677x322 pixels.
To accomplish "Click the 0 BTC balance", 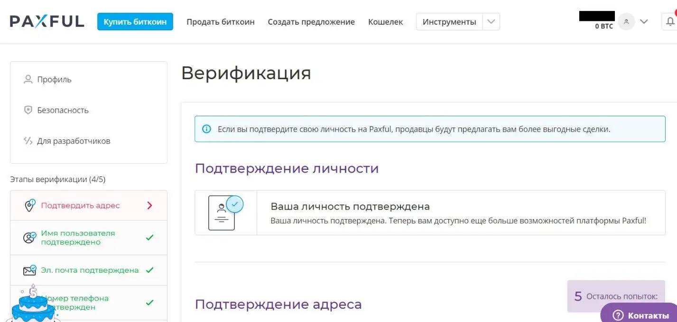I will click(604, 27).
